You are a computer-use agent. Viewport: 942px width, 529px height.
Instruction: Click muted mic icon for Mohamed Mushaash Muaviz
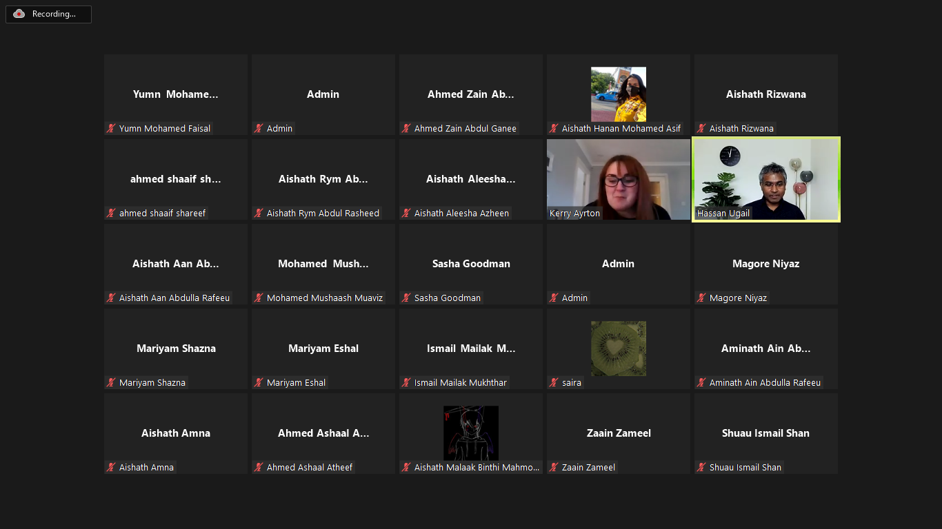[259, 298]
